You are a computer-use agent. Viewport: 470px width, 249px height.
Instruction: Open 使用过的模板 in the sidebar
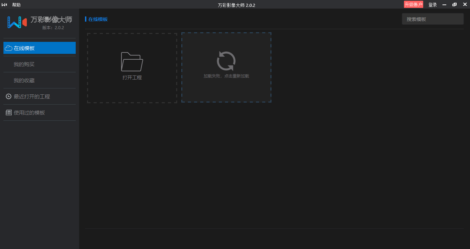tap(40, 112)
